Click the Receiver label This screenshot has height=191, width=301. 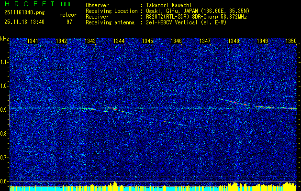coord(97,17)
